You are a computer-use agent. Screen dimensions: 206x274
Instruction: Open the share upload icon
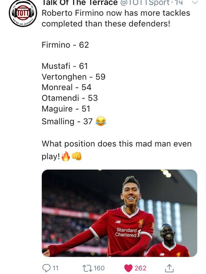[x=168, y=268]
